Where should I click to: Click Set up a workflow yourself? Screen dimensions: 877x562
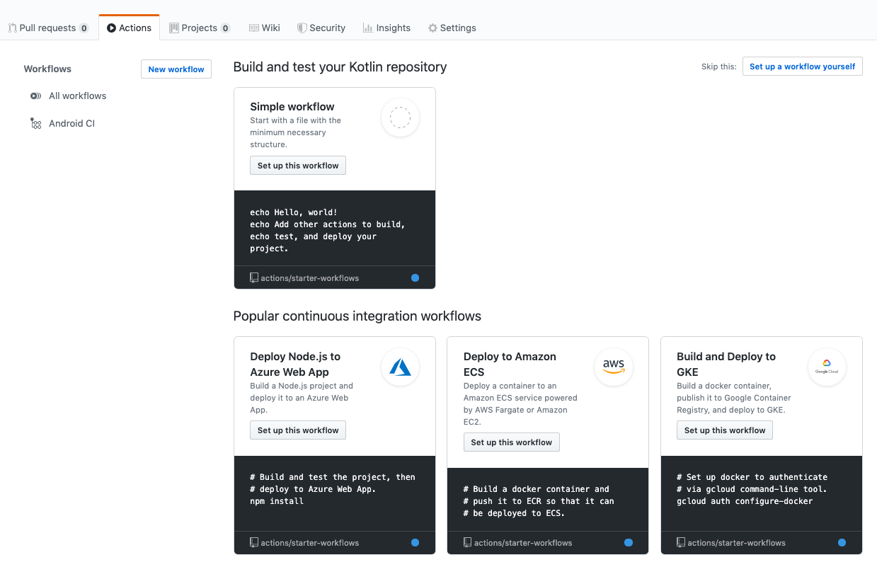click(802, 66)
